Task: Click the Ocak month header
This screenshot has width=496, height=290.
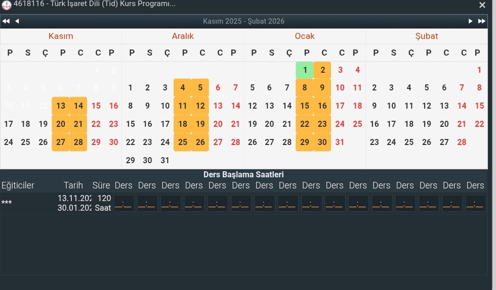Action: (305, 36)
